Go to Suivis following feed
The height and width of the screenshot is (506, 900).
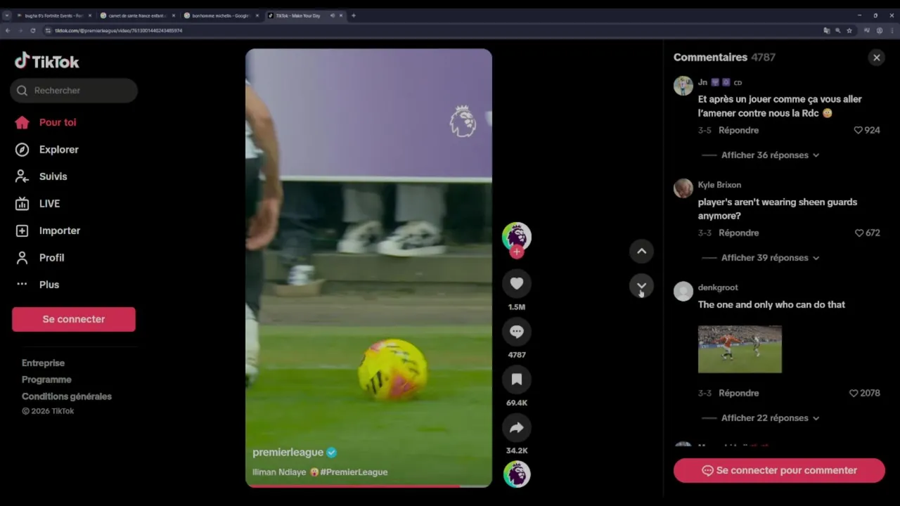coord(41,176)
